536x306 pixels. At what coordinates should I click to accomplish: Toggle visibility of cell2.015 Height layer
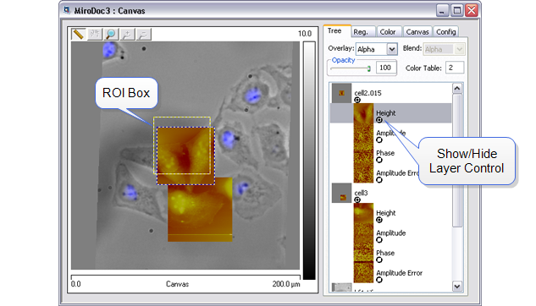pos(379,120)
